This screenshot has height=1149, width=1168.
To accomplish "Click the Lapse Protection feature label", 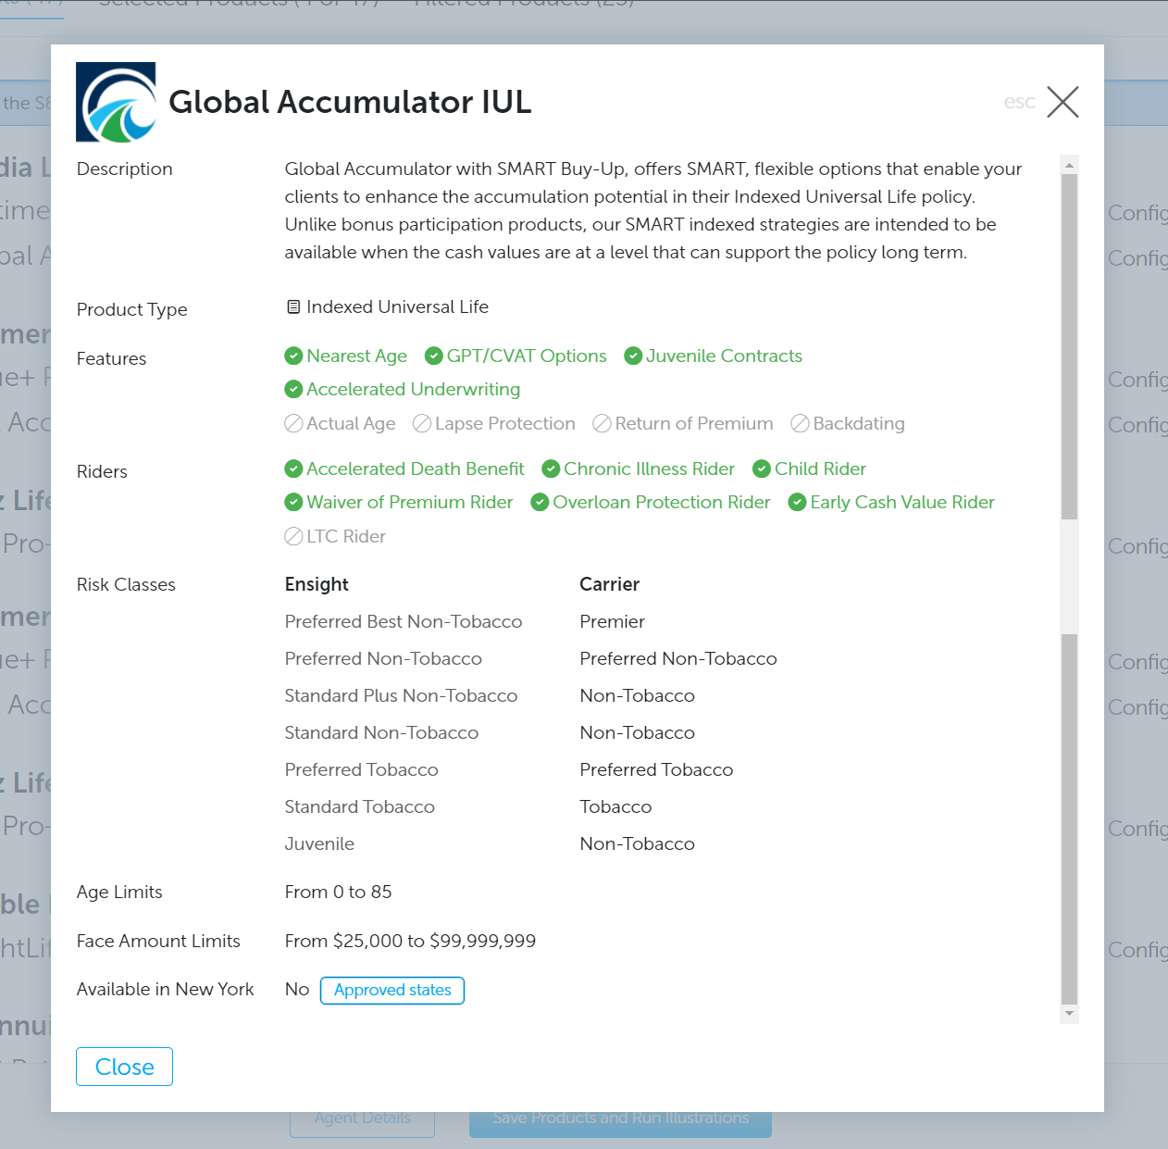I will point(505,423).
